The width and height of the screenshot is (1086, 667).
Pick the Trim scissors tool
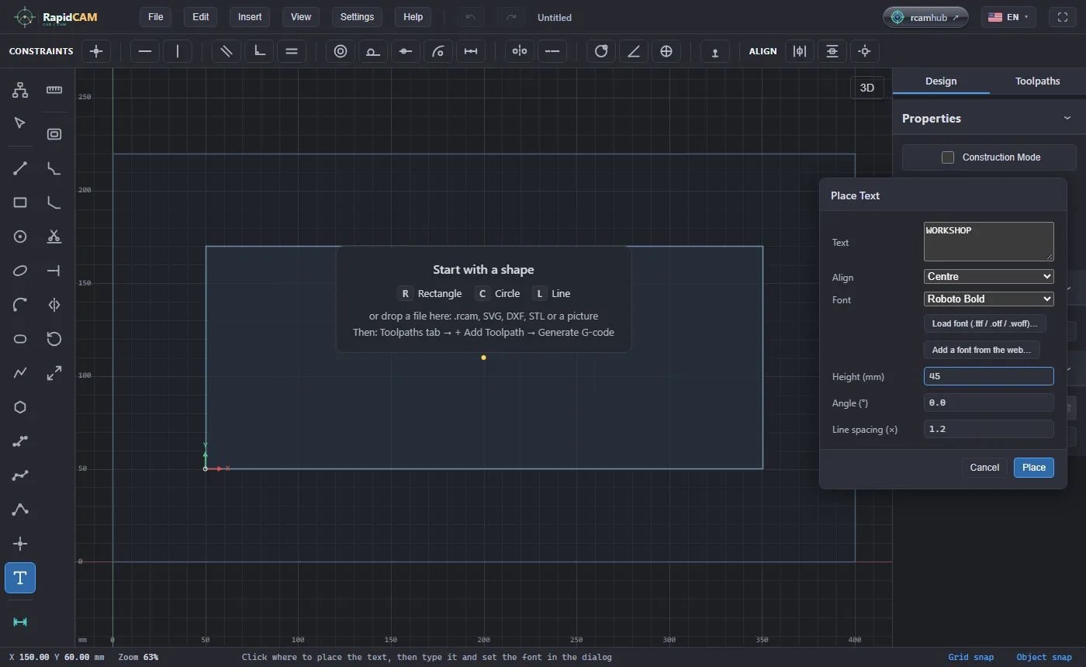[x=54, y=237]
